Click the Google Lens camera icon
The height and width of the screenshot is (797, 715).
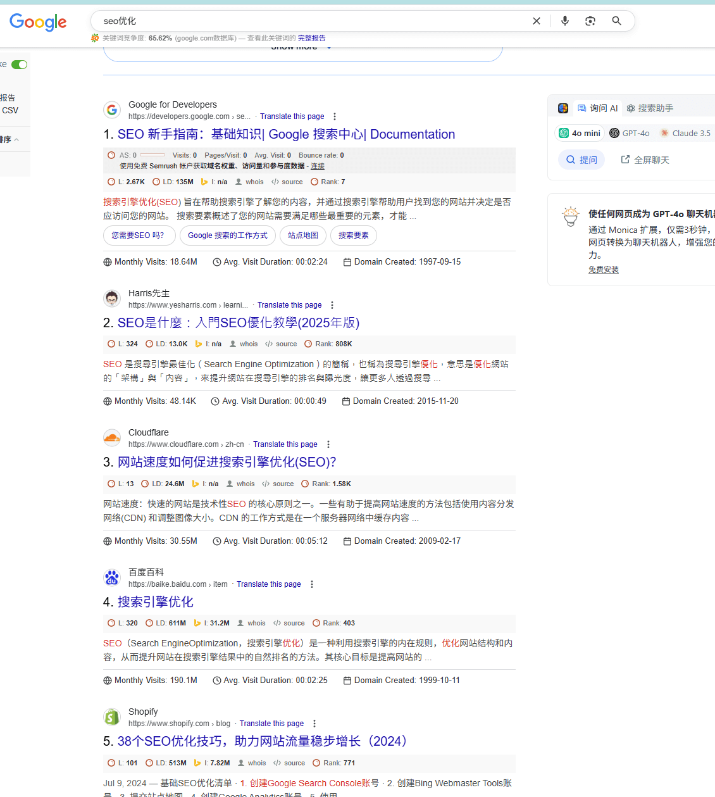coord(590,21)
